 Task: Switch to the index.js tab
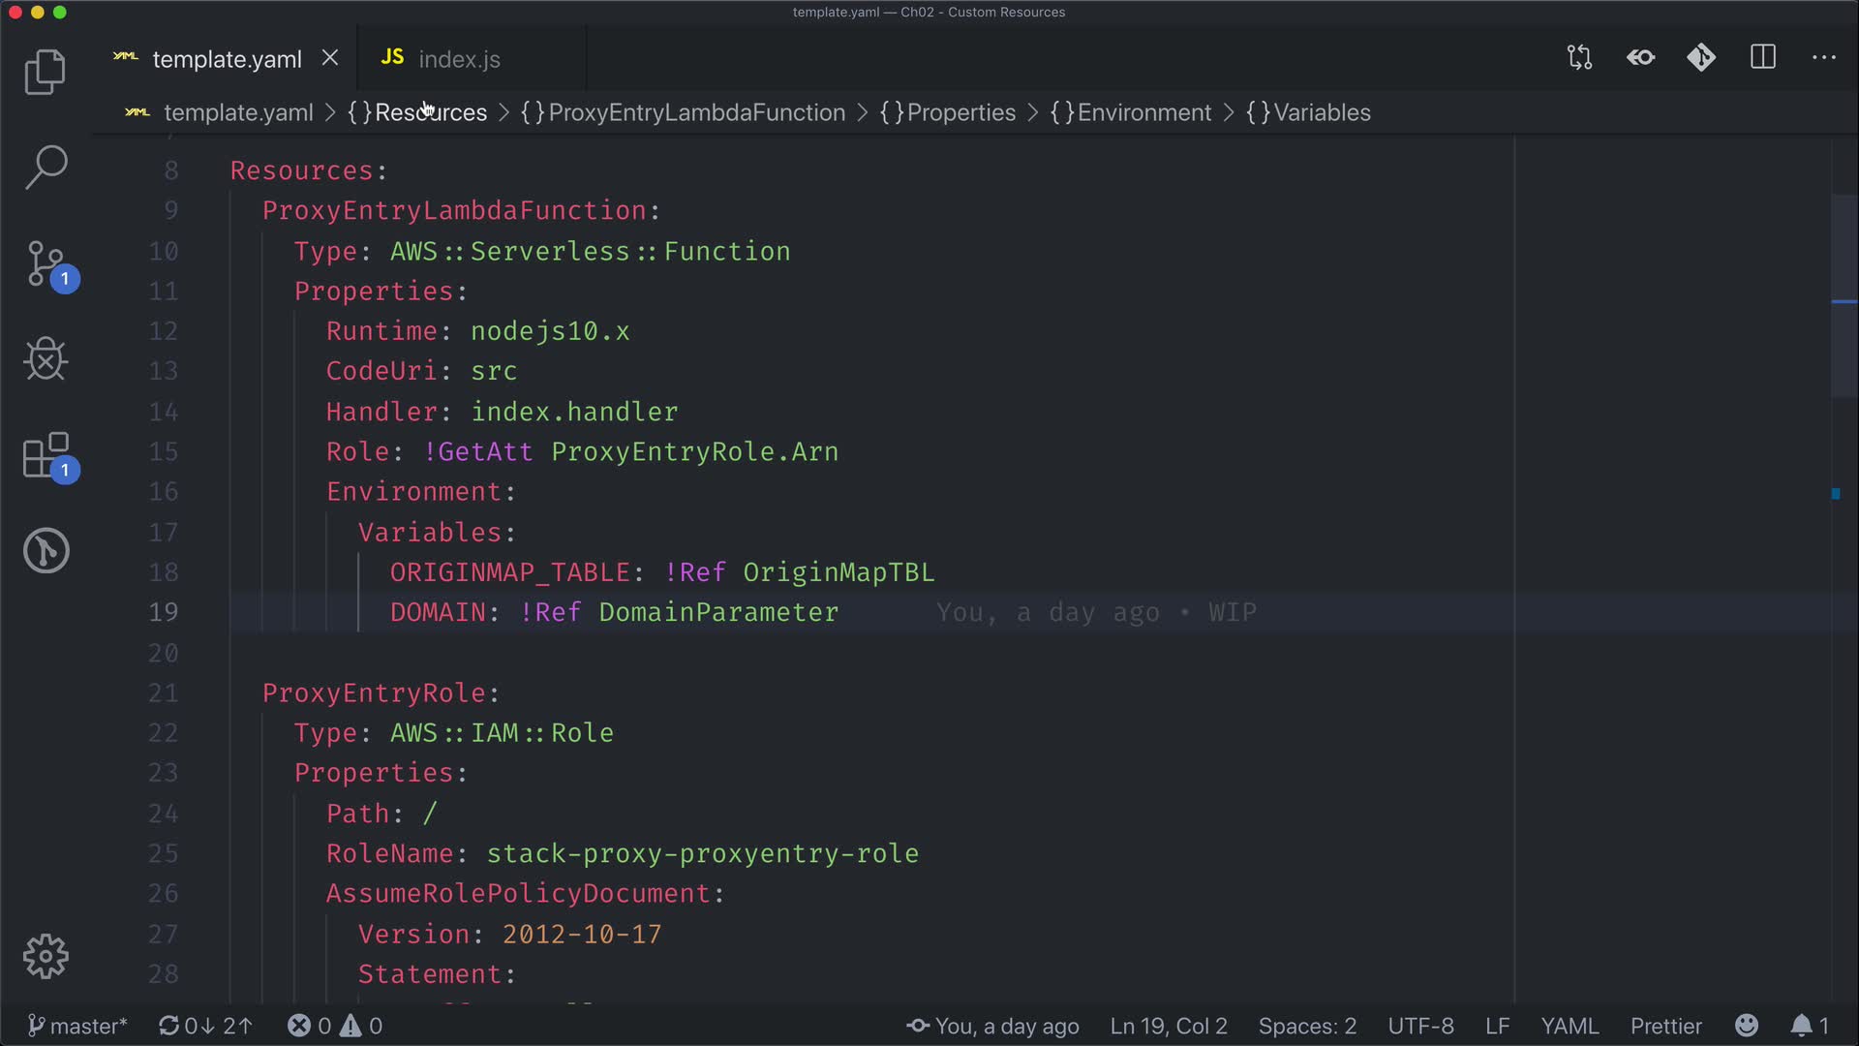point(459,60)
